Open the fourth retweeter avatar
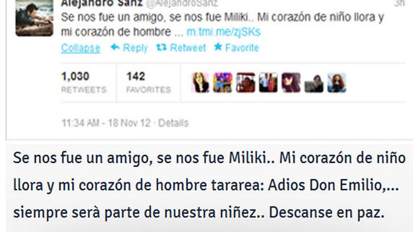Image resolution: width=413 pixels, height=232 pixels. pos(268,83)
